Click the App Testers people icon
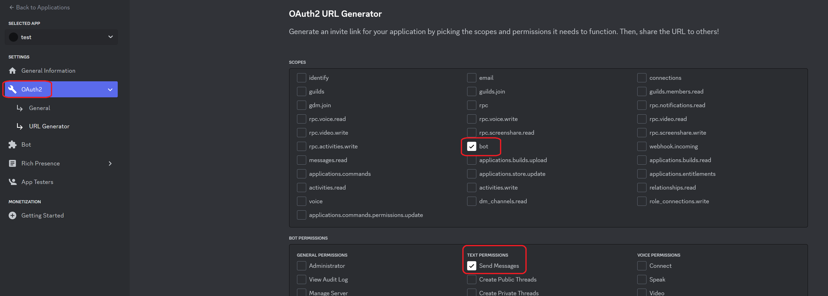 (x=12, y=182)
